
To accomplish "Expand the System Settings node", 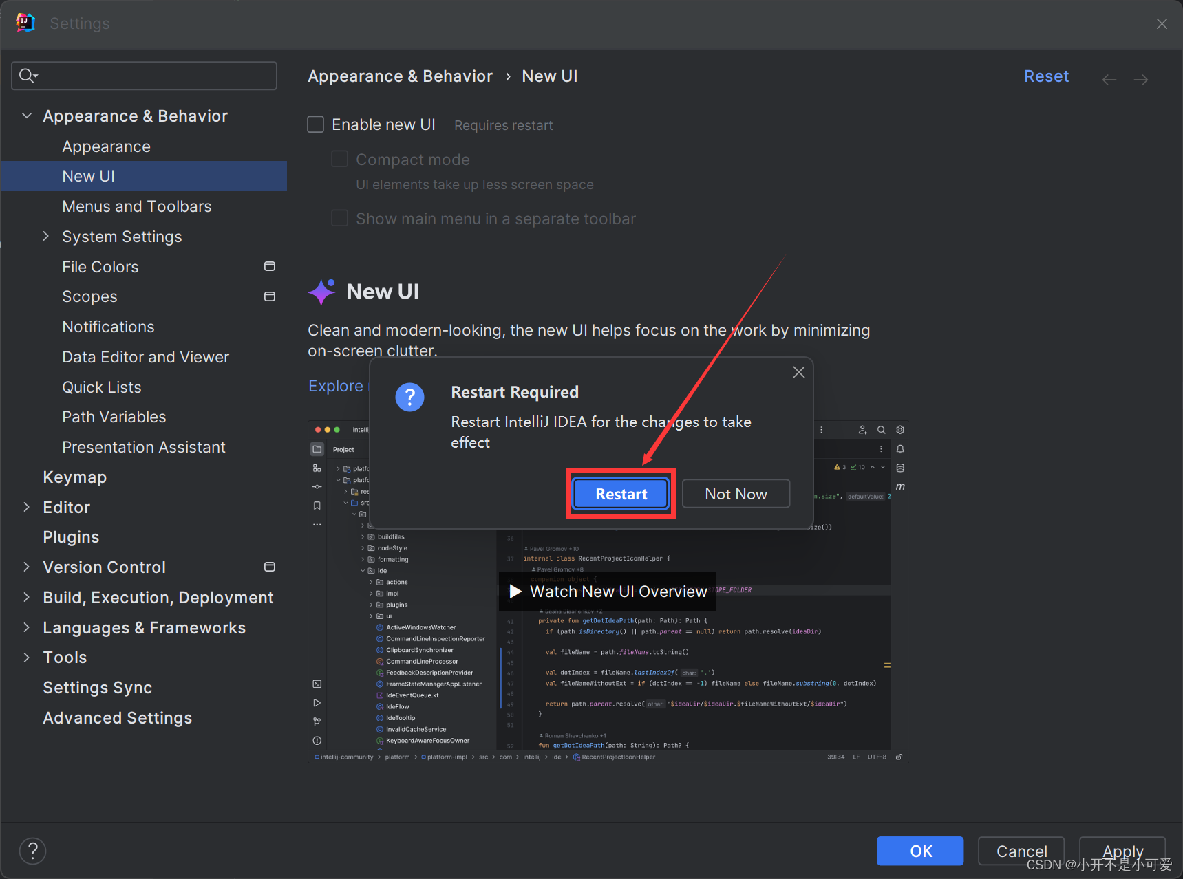I will tap(46, 236).
